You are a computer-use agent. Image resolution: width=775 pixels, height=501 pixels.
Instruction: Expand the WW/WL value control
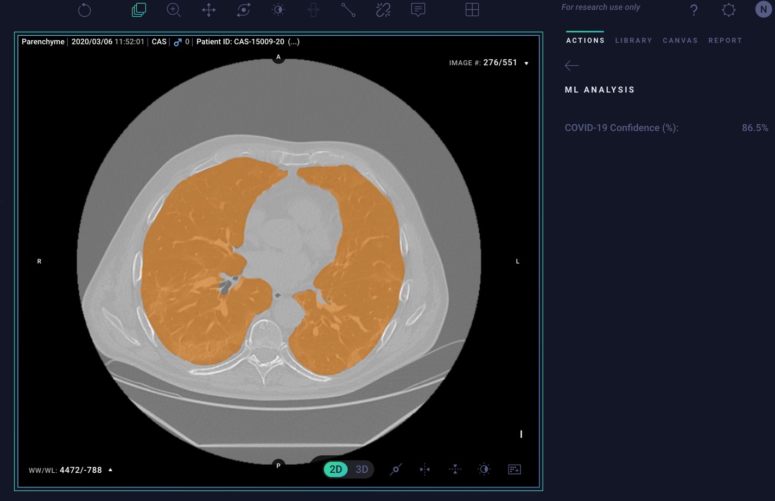110,470
